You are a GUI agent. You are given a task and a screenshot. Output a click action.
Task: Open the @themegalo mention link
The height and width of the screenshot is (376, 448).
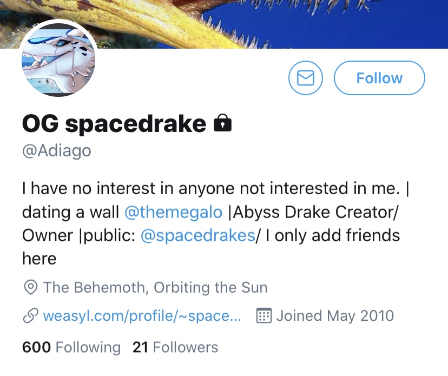[174, 212]
